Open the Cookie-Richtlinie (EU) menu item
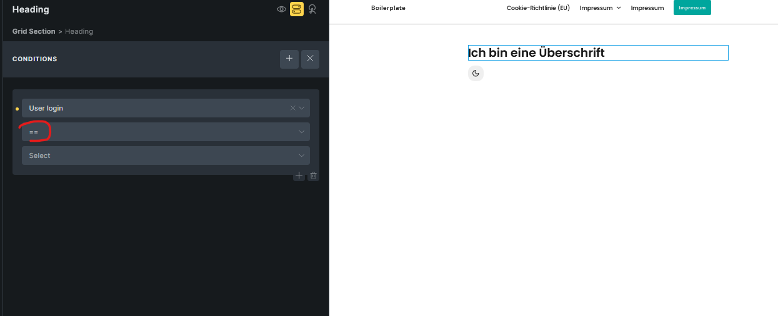Viewport: 778px width, 316px height. [x=538, y=8]
